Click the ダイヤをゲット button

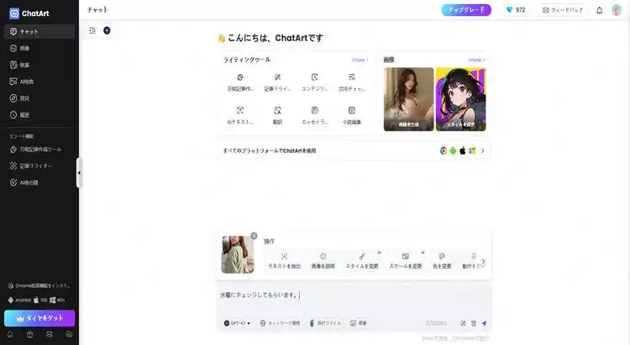point(39,318)
